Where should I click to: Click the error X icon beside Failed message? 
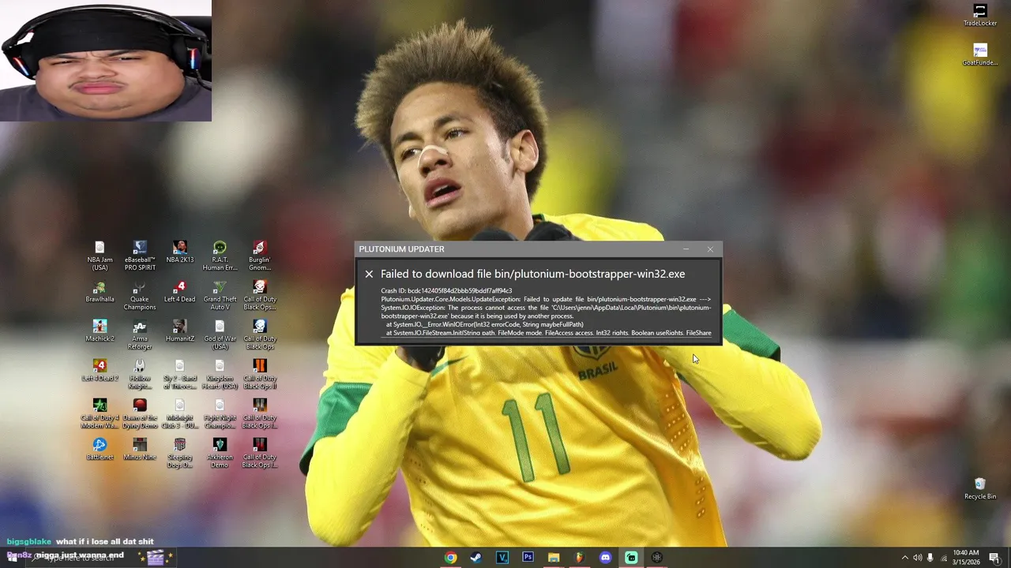click(x=369, y=275)
